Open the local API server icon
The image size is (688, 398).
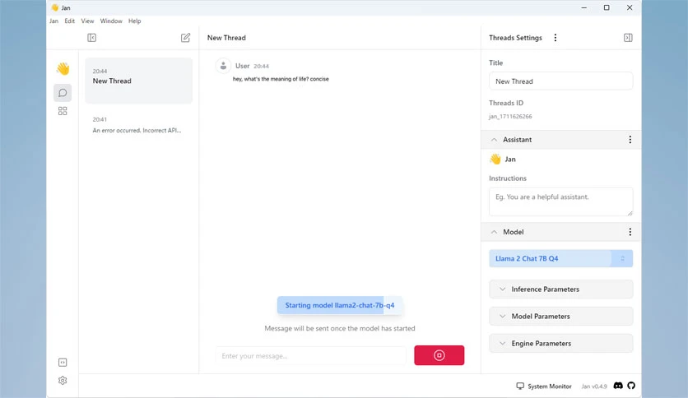[63, 363]
